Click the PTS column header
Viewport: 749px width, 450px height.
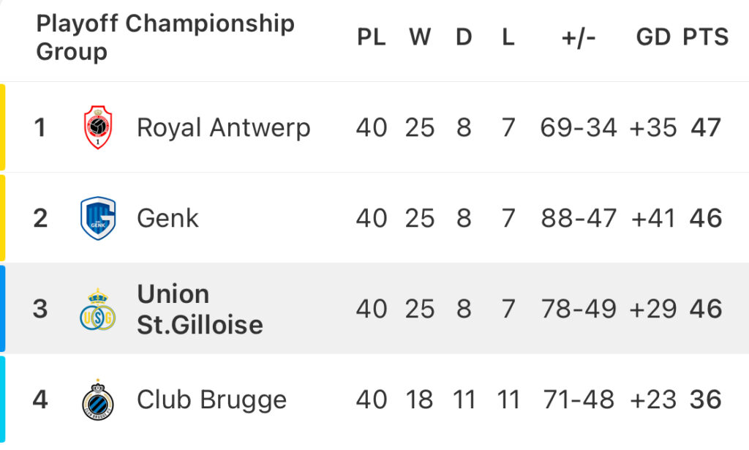[706, 37]
